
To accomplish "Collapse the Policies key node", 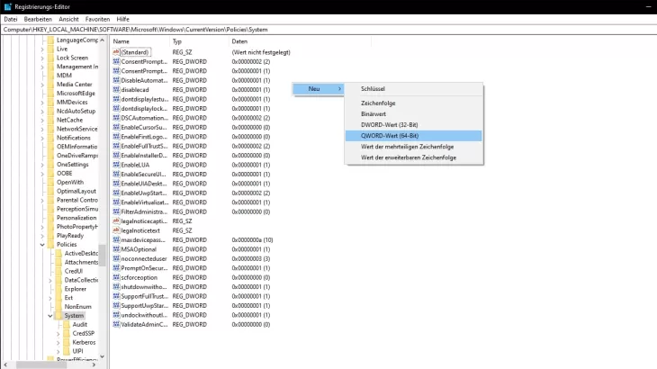I will click(42, 244).
